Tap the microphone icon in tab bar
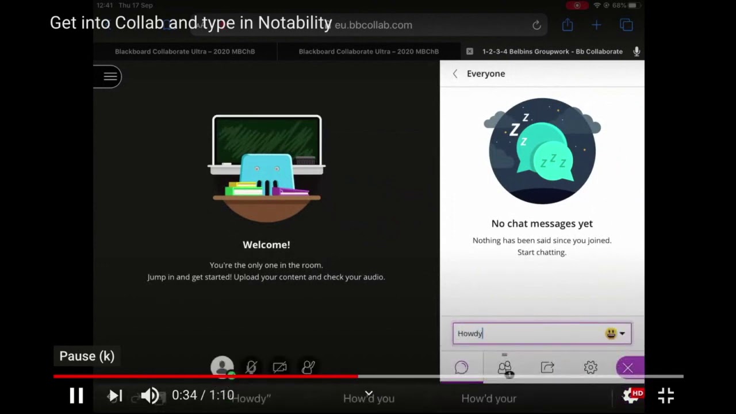736x414 pixels. pyautogui.click(x=637, y=51)
